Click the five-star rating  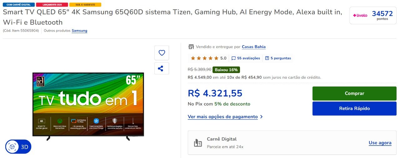pos(205,58)
